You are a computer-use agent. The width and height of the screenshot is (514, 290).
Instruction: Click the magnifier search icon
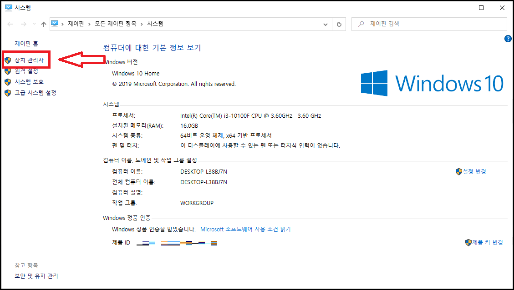[x=361, y=24]
